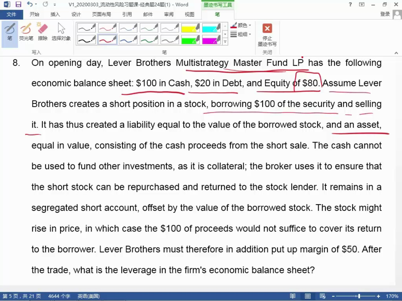Open the pen Color (颜色) dropdown
Screen dimensions: 402x301
pos(241,25)
